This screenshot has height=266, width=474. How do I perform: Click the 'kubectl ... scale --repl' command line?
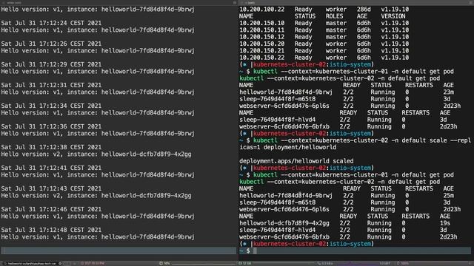(355, 140)
